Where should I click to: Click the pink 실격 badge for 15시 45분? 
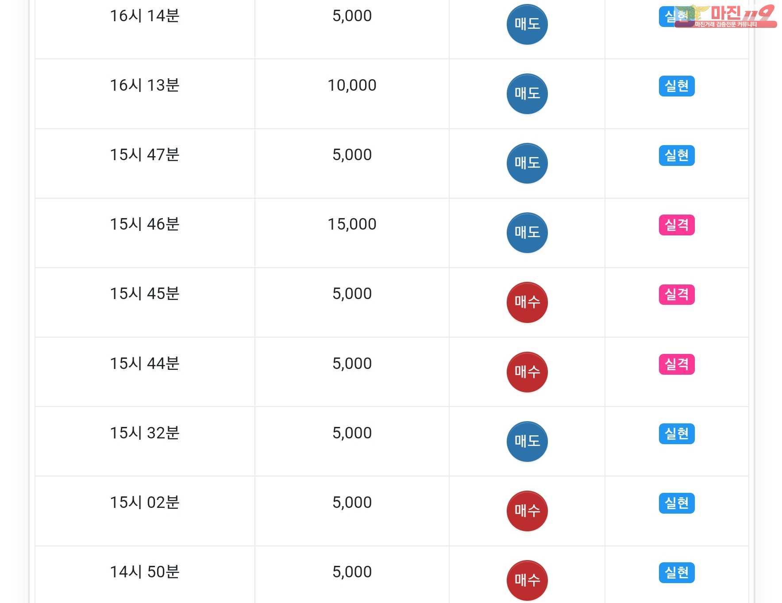point(676,294)
